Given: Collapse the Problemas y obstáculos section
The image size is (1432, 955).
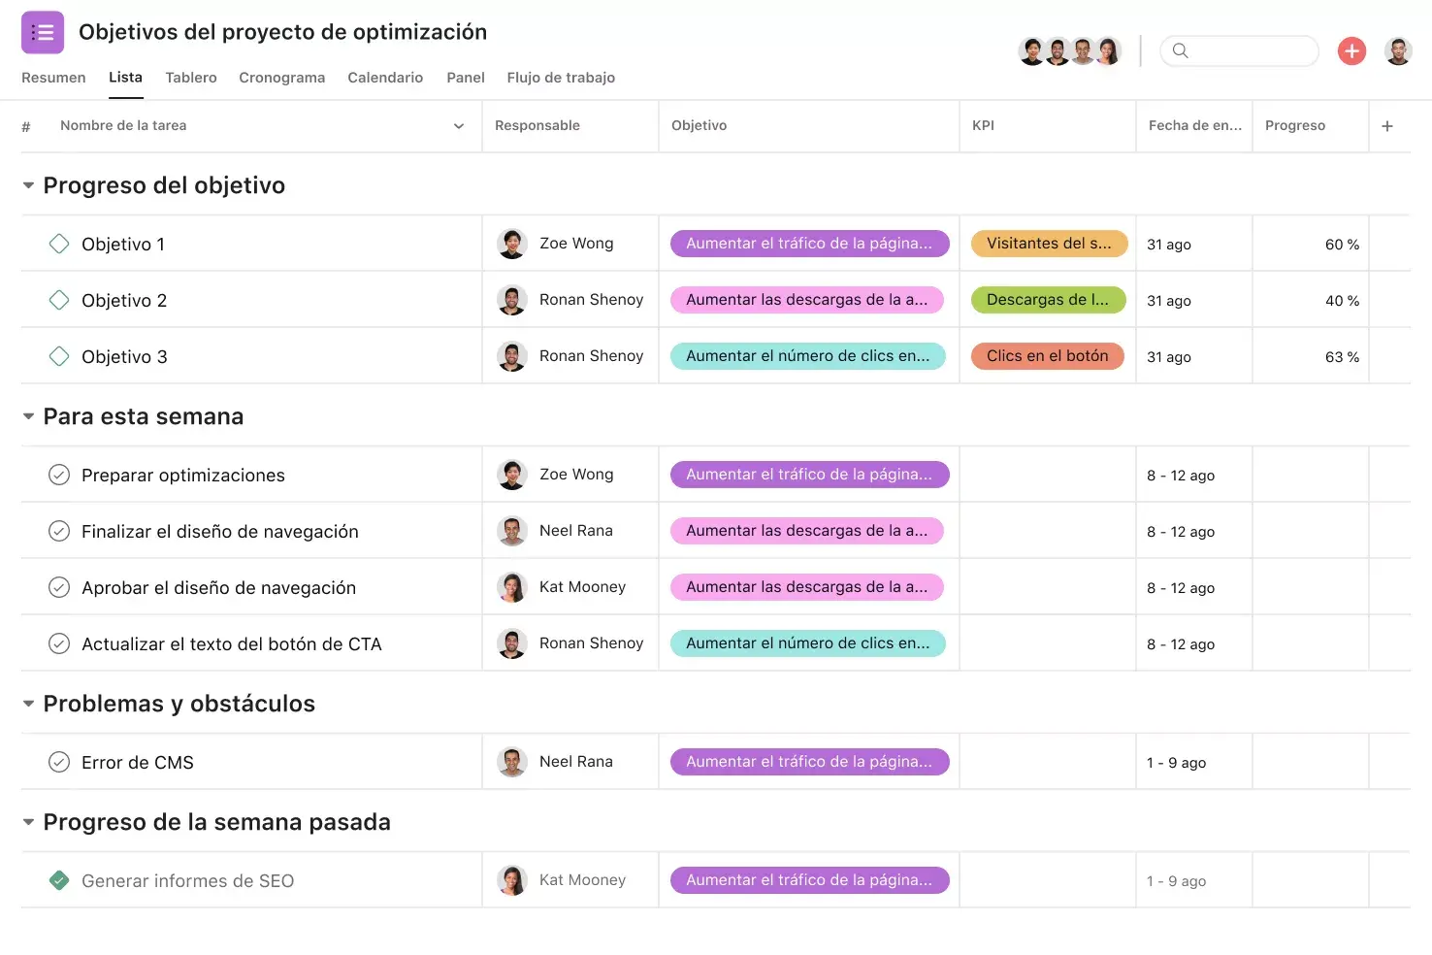Looking at the screenshot, I should pos(28,704).
